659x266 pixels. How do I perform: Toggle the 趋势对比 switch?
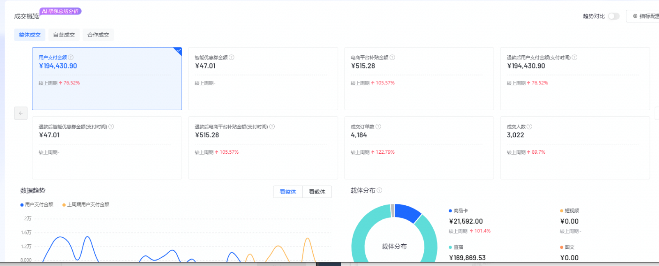pyautogui.click(x=613, y=16)
